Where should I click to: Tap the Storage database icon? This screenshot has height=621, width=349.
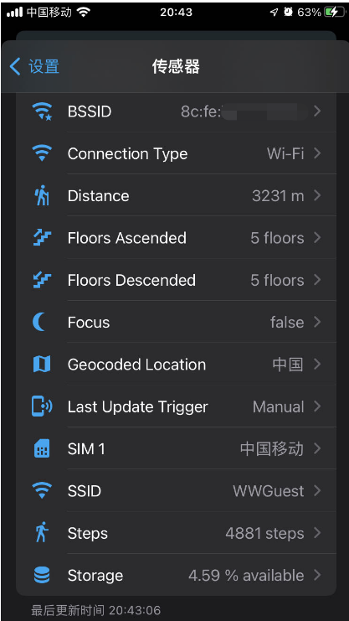42,575
